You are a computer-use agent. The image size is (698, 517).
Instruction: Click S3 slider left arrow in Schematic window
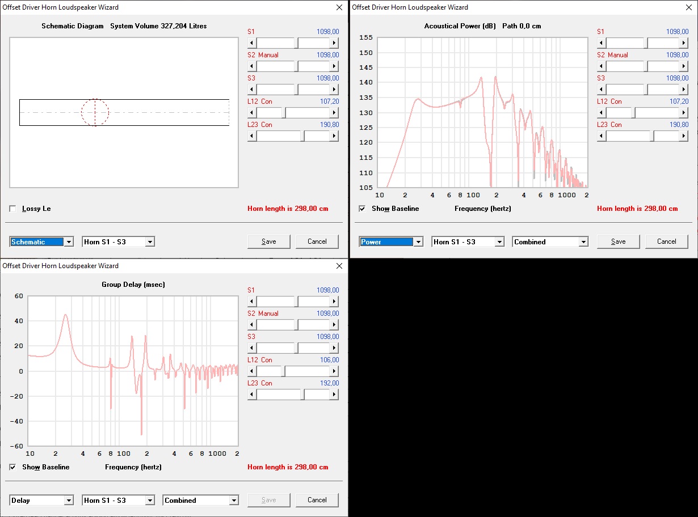(x=252, y=90)
